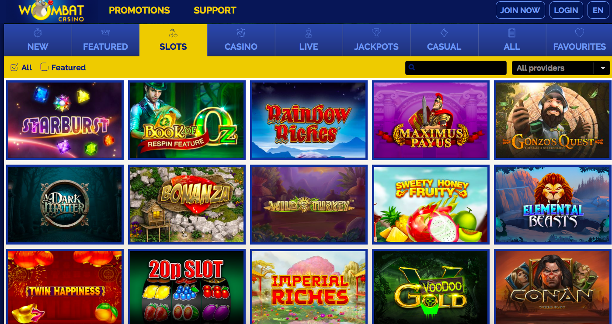Click the Wombat Casino logo
Screen dimensions: 612x324
51,11
